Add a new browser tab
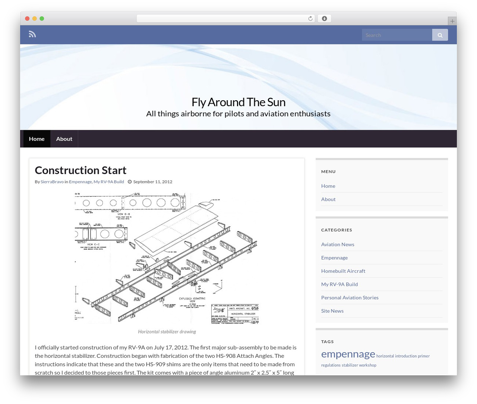The image size is (477, 404). 452,21
